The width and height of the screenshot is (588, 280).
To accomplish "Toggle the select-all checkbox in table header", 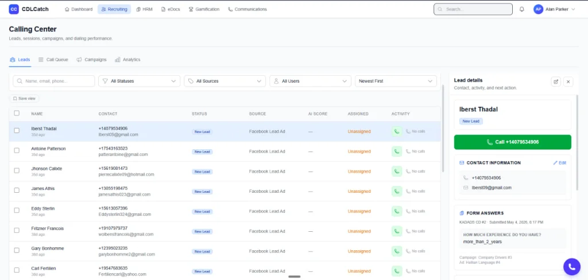I will coord(17,113).
